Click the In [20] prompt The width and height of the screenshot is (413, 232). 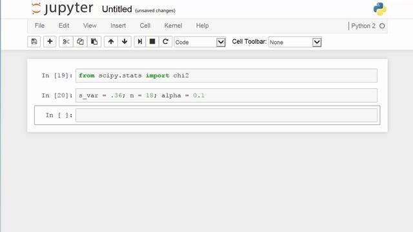pos(57,95)
